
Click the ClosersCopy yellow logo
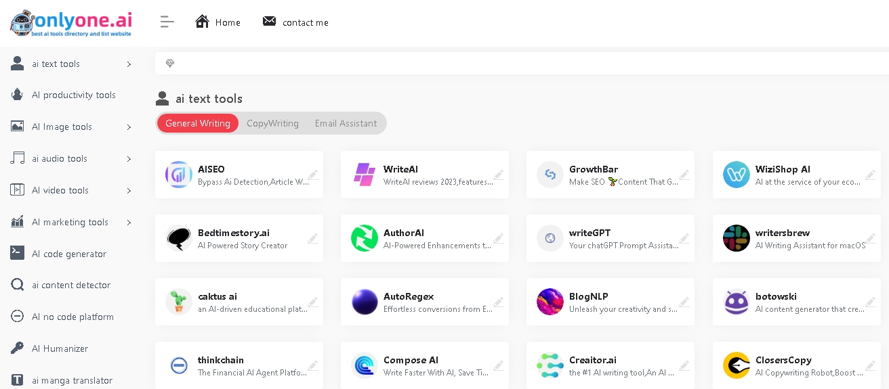737,365
